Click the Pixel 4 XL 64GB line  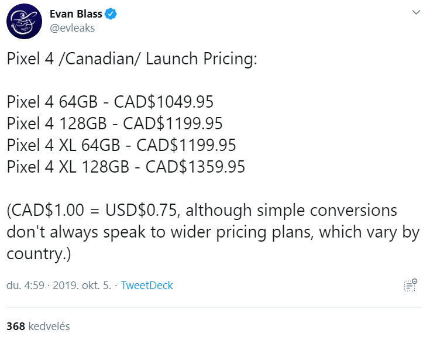pos(121,145)
